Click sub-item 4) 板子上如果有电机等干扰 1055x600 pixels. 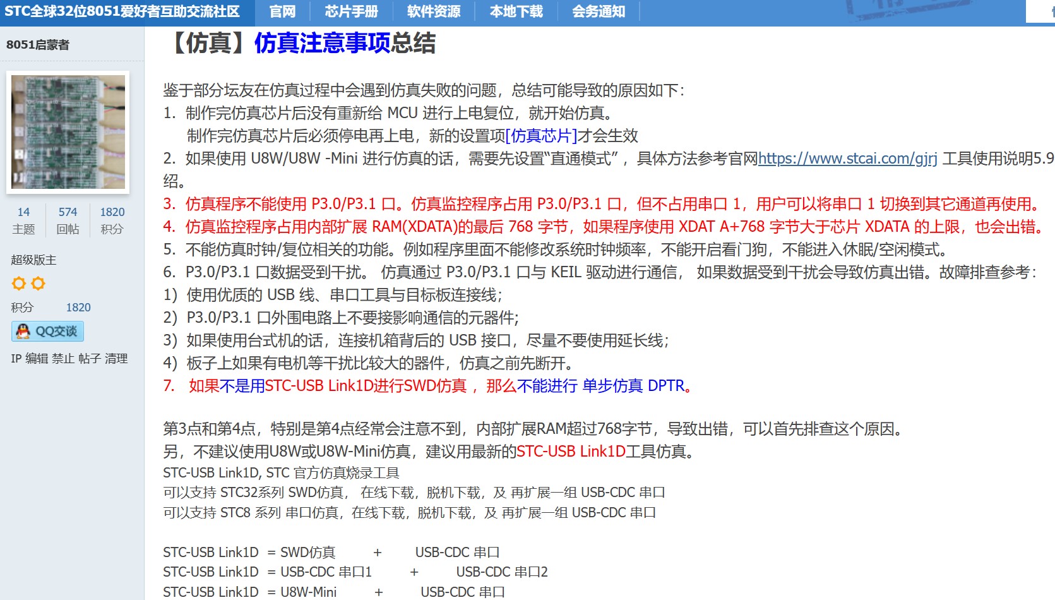click(369, 363)
